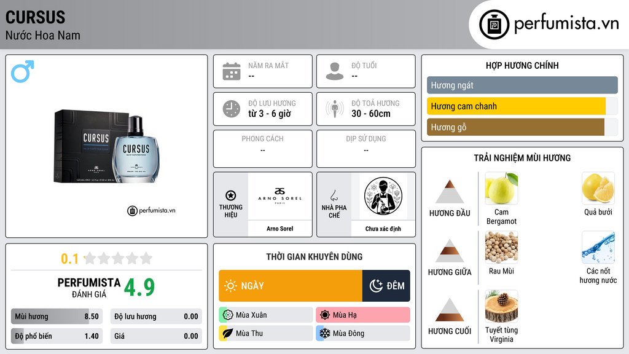Click the five-star user rating row

click(119, 258)
